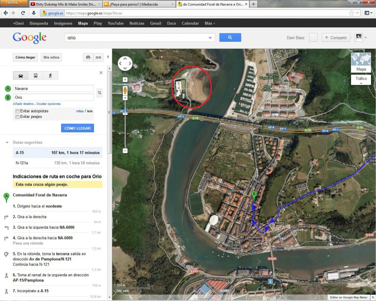Click the Google logo
Image resolution: width=376 pixels, height=301 pixels.
point(30,38)
